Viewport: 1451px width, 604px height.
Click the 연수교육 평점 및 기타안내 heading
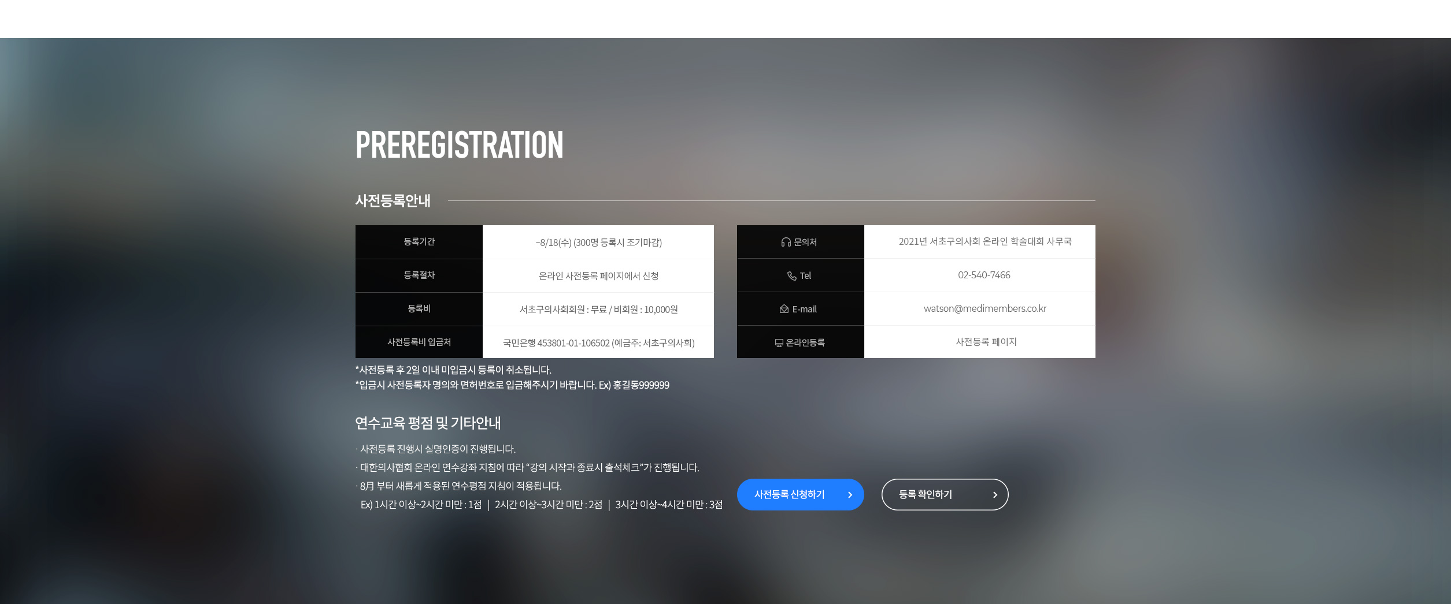pos(428,423)
